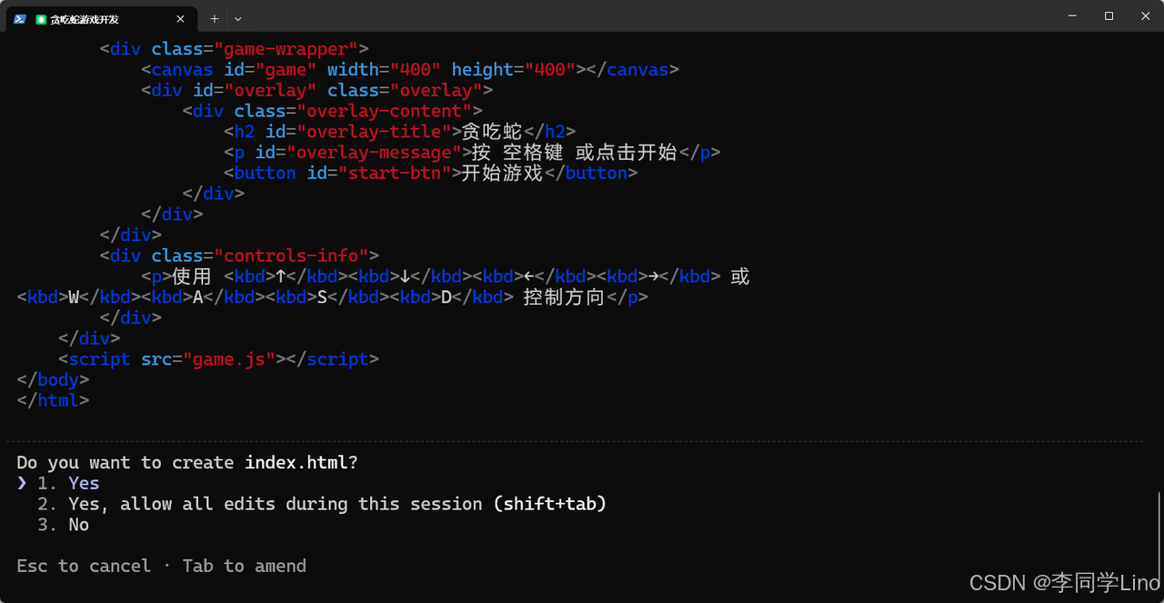This screenshot has height=603, width=1164.
Task: Click the PowerShell icon on the terminal tab
Action: pos(19,18)
